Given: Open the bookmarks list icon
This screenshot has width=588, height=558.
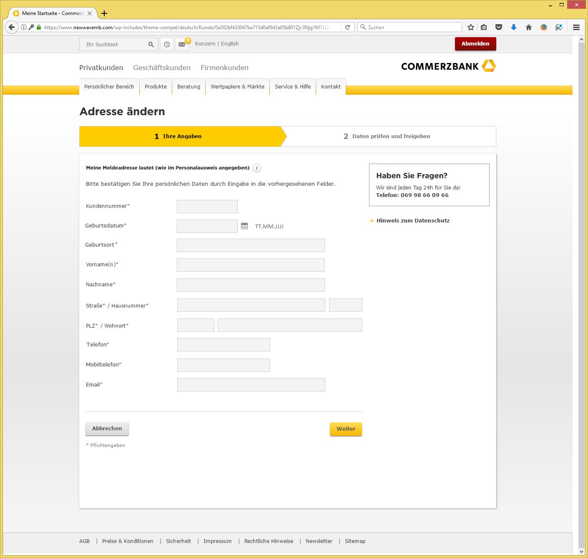Looking at the screenshot, I should click(484, 27).
